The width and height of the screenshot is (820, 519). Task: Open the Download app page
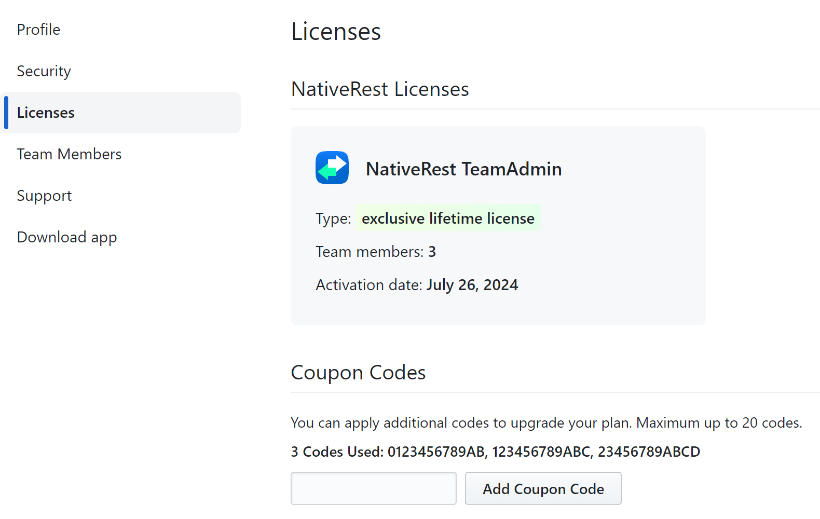click(x=67, y=237)
